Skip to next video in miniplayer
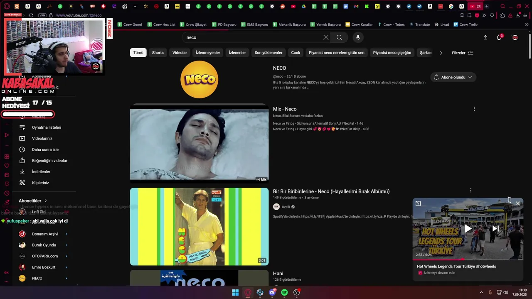This screenshot has height=299, width=532. click(x=495, y=228)
